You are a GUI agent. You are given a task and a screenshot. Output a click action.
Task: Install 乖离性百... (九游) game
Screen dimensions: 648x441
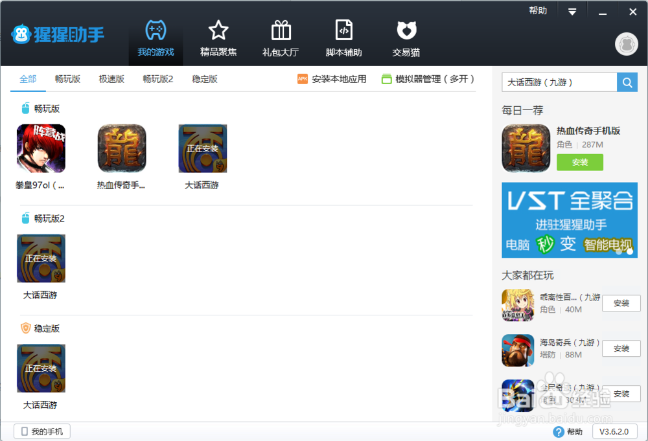point(621,303)
